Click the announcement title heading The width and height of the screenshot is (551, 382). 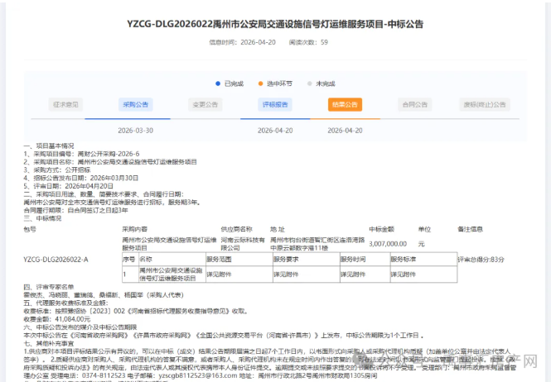(275, 24)
